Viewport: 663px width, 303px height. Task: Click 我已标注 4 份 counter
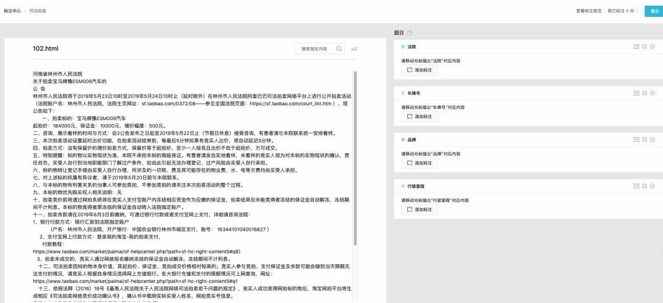pos(621,11)
